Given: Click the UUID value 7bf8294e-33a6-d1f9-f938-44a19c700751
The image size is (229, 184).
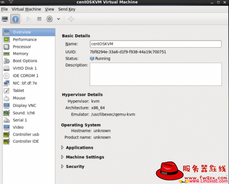Looking at the screenshot, I should (128, 52).
